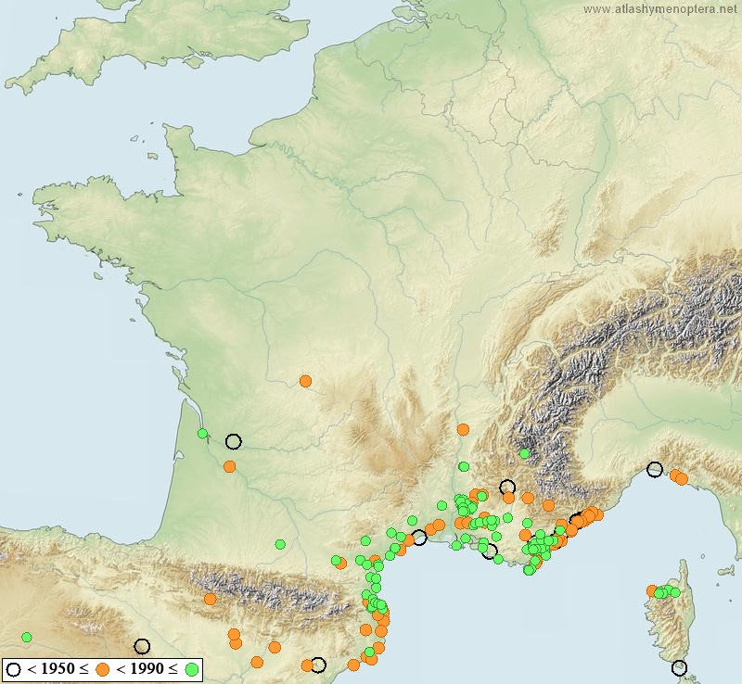Viewport: 742px width, 684px height.
Task: Select the lone orange marker in central France
Action: 305,381
